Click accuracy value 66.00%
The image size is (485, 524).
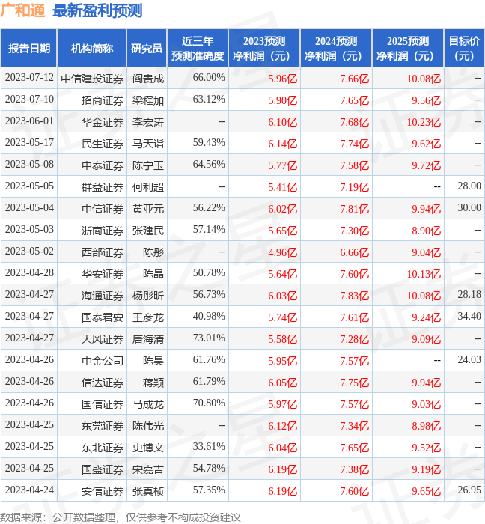click(209, 78)
